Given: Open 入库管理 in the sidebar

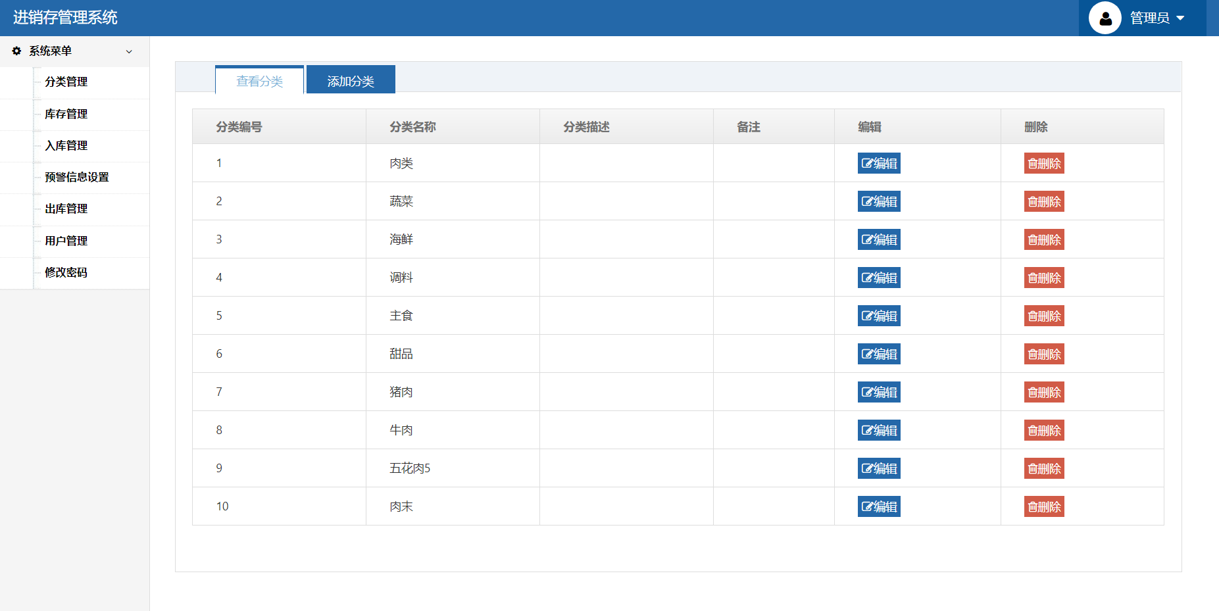Looking at the screenshot, I should (x=66, y=145).
